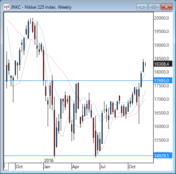
Task: Minimize the Nikkei 225 chart window
Action: coord(142,7)
